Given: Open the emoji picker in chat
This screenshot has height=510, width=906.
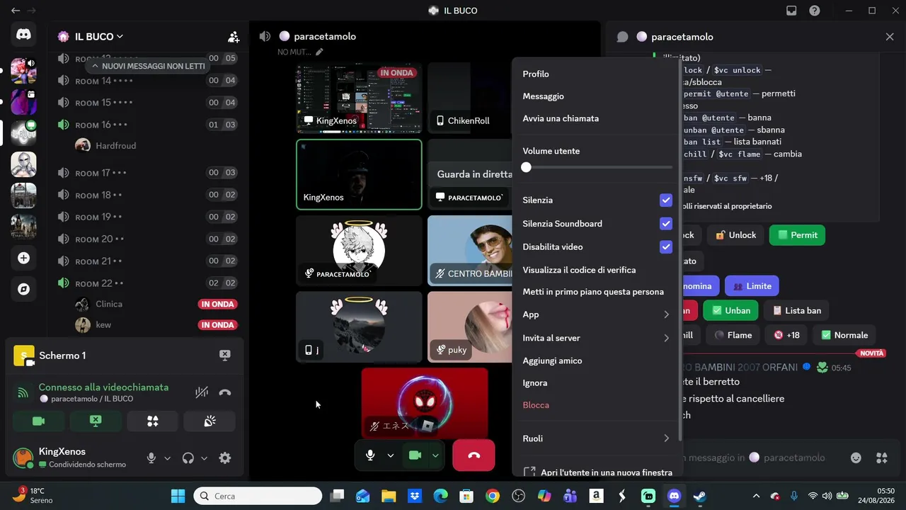Looking at the screenshot, I should pos(856,458).
